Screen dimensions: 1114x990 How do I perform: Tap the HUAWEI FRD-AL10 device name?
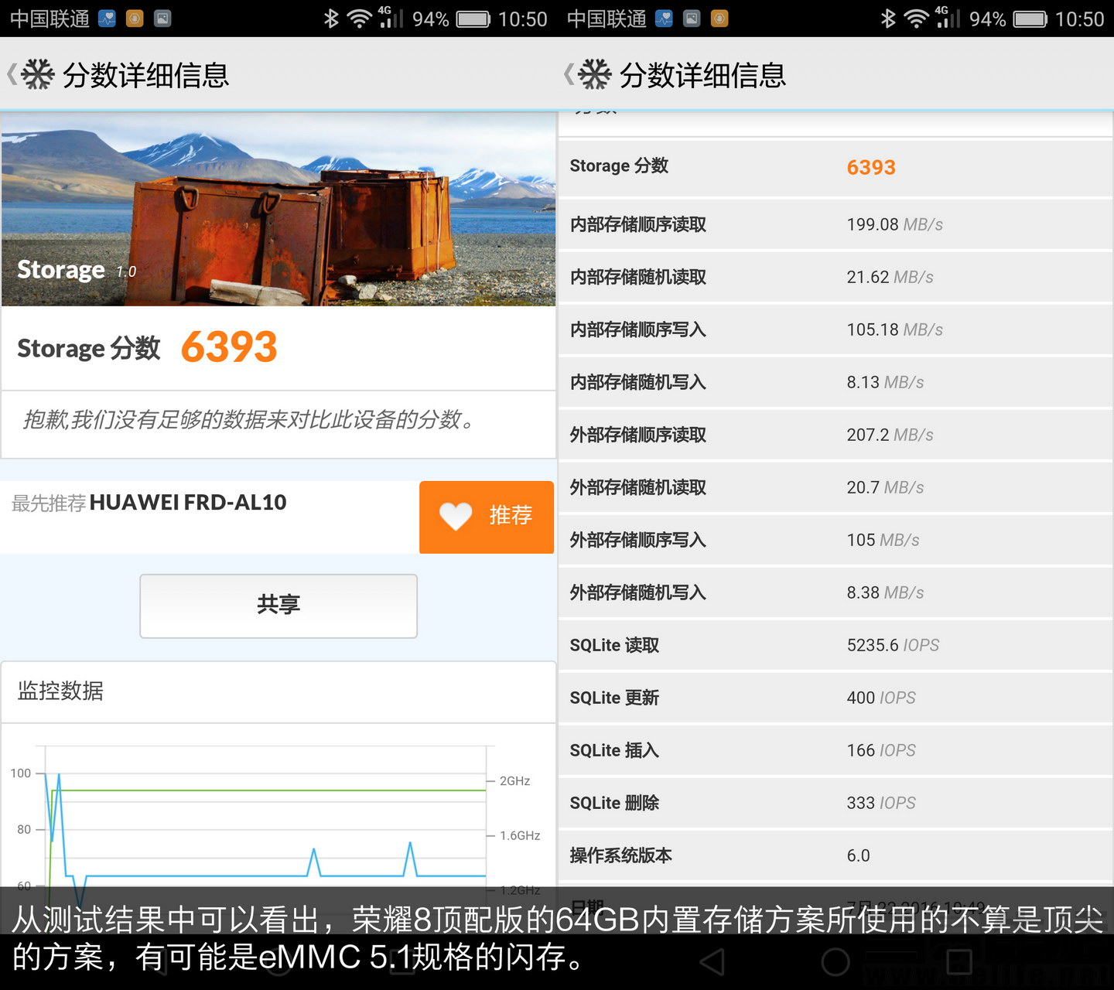pos(188,503)
